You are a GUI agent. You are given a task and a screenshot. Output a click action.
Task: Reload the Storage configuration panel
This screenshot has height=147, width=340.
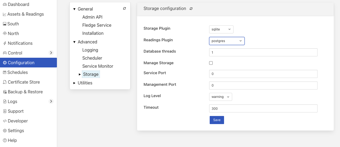191,9
